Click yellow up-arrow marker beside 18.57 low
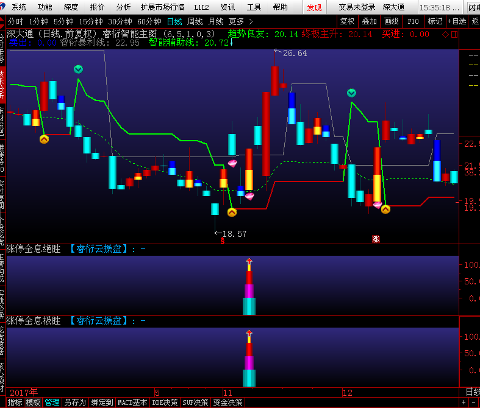 232,212
